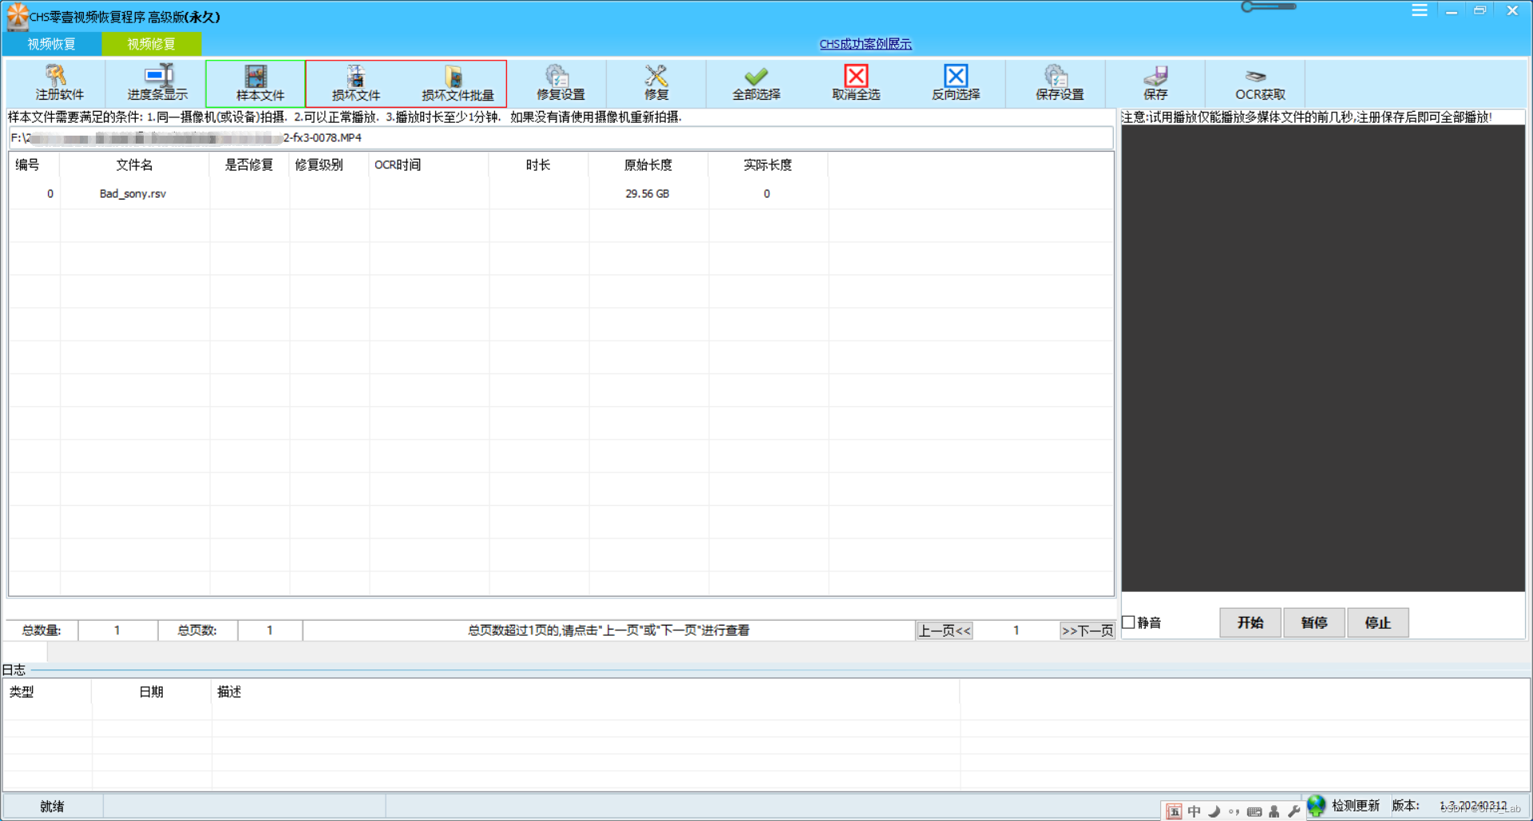Image resolution: width=1533 pixels, height=821 pixels.
Task: Start repair with the 修复 tool
Action: click(x=656, y=83)
